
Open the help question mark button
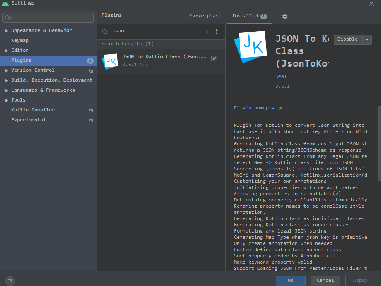(10, 281)
